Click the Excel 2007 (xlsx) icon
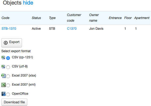The image size is (151, 106). tap(3, 76)
